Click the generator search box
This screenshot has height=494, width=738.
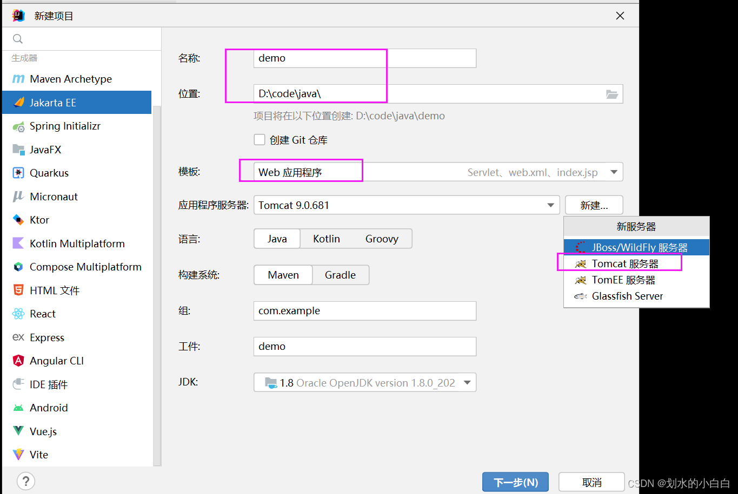[82, 39]
